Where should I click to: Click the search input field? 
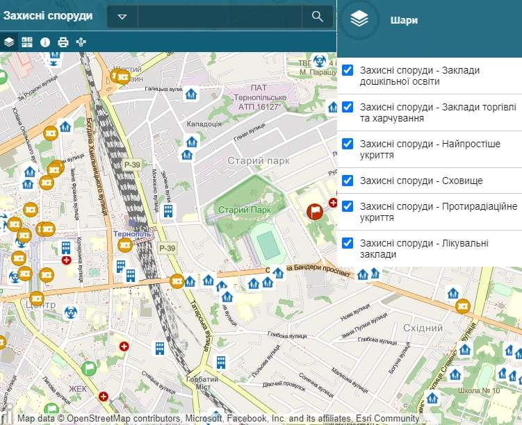219,17
